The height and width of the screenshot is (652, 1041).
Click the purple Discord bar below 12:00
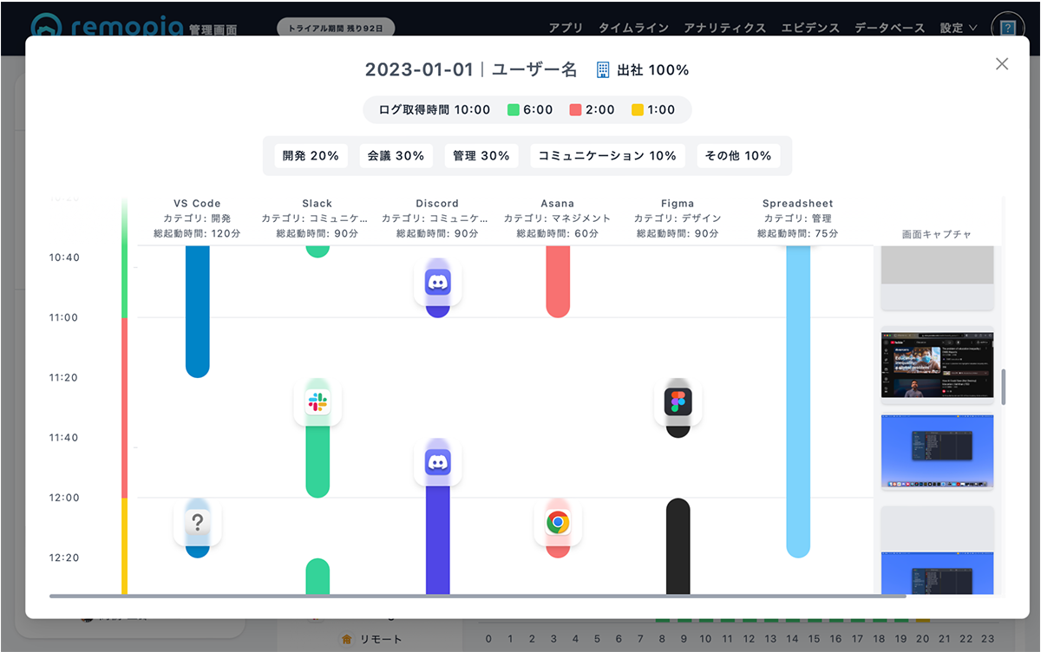click(438, 539)
